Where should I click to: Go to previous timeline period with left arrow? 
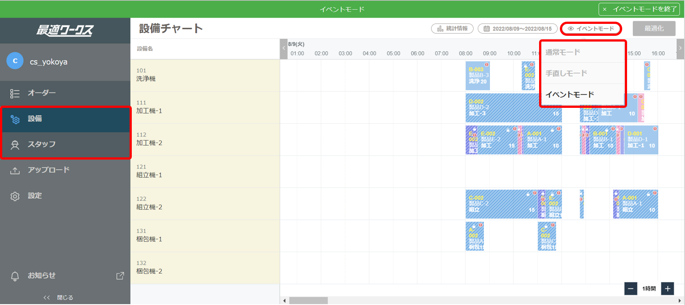pos(283,49)
